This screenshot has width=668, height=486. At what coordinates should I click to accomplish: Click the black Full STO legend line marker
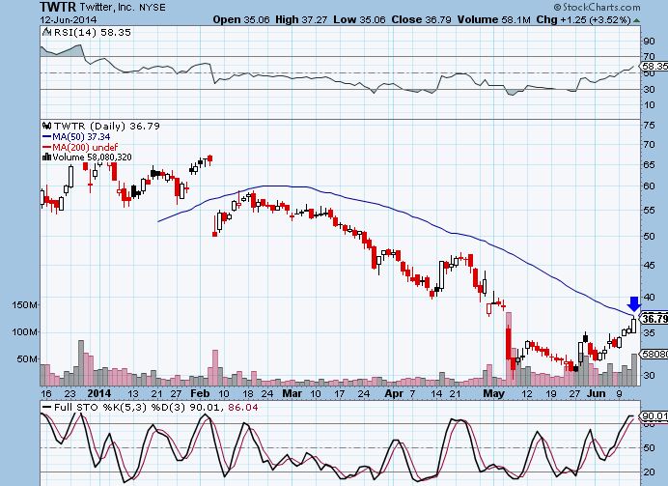(x=46, y=407)
